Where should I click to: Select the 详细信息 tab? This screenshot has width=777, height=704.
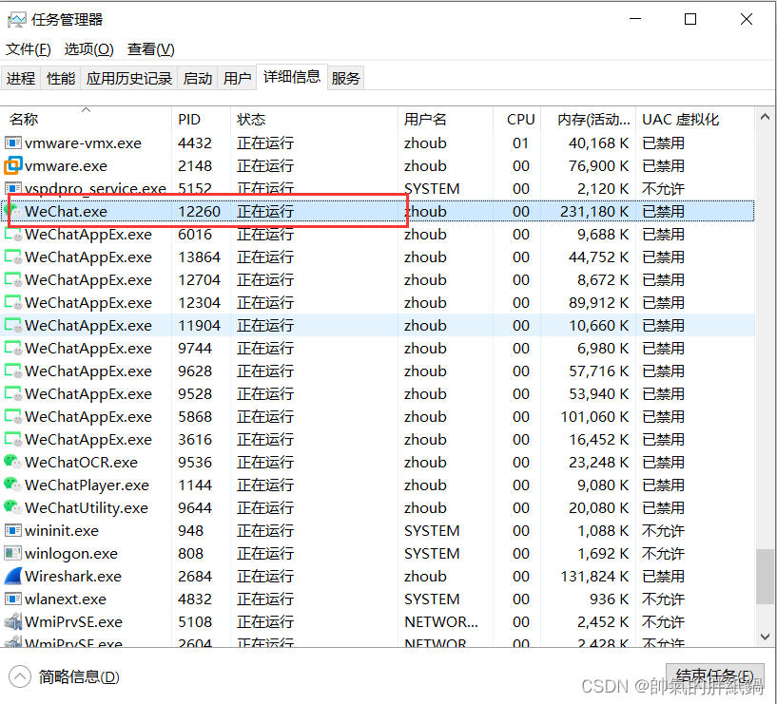291,77
